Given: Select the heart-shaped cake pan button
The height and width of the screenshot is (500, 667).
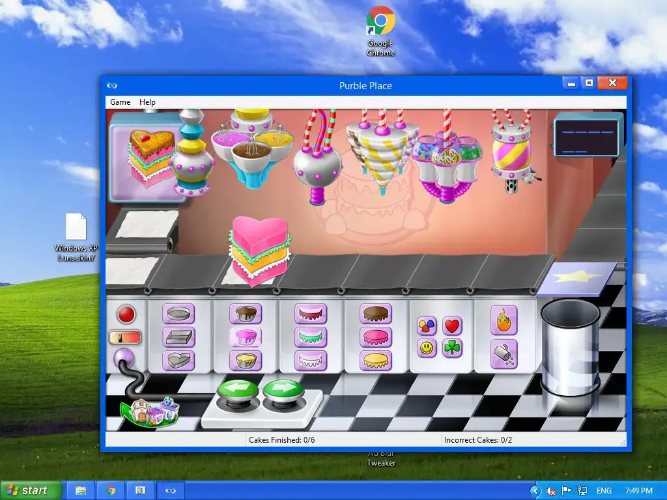Looking at the screenshot, I should [x=178, y=361].
